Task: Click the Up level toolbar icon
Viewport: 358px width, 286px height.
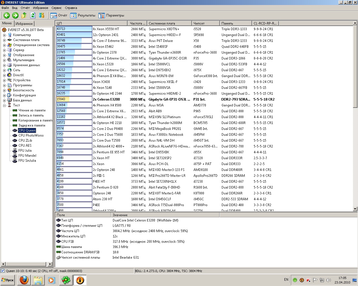Action: click(x=24, y=15)
